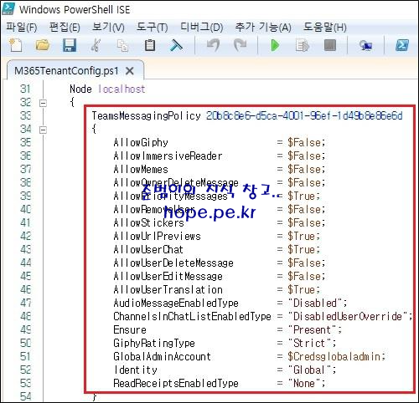Click the PowerShell ISE title bar icon
This screenshot has height=403, width=419.
point(8,9)
